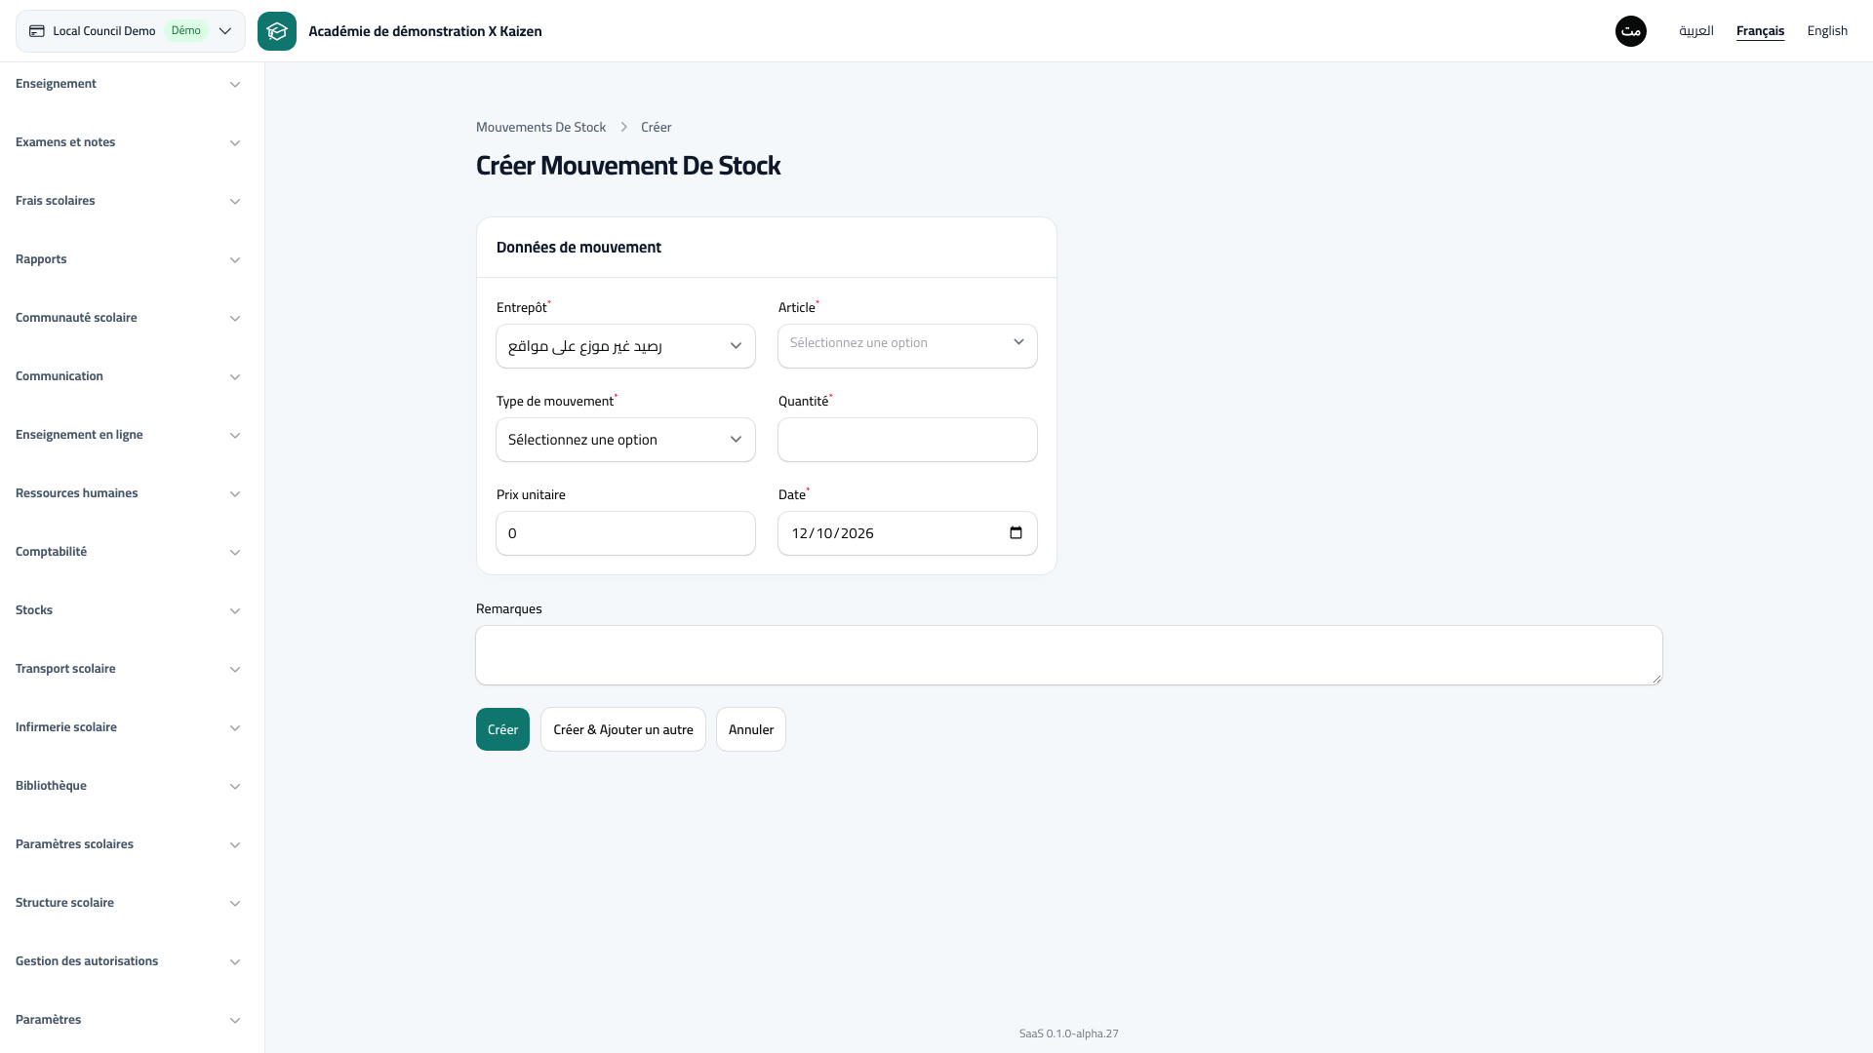Click the green Créer button
This screenshot has height=1053, width=1873.
coord(502,729)
